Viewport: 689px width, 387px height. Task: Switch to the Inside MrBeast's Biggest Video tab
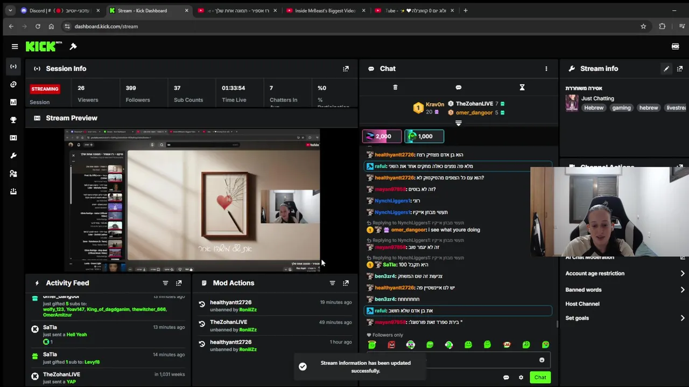point(325,10)
